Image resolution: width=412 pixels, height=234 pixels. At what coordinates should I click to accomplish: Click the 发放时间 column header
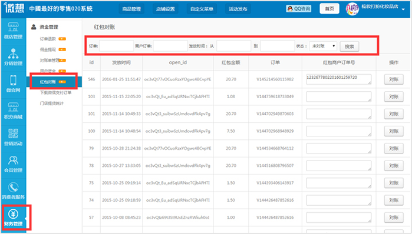[121, 62]
